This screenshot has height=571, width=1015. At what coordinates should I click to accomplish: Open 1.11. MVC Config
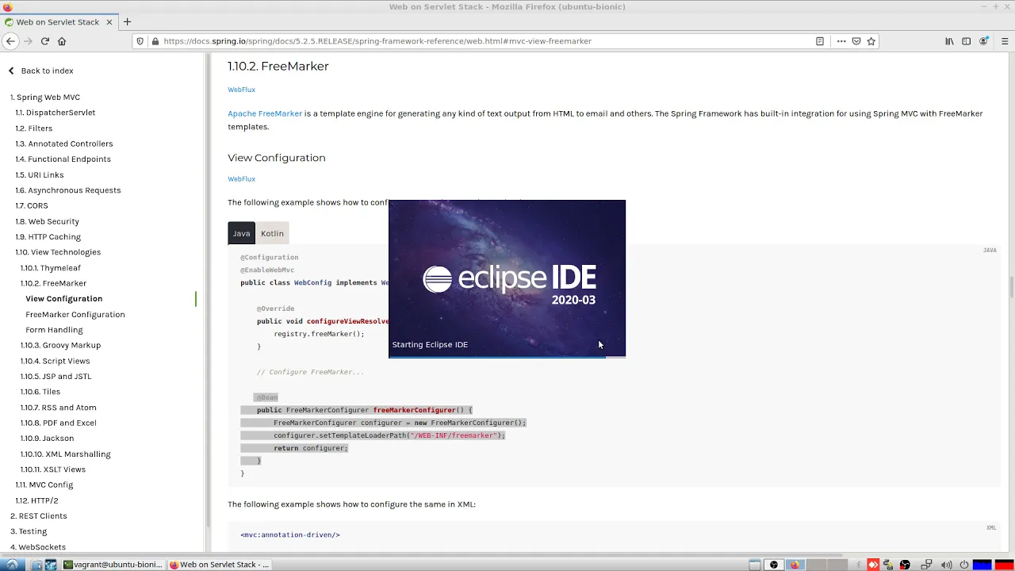[44, 485]
